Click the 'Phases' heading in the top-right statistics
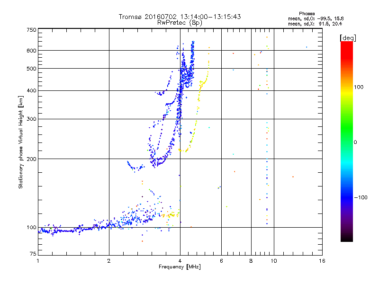This screenshot has width=379, height=284. 307,14
